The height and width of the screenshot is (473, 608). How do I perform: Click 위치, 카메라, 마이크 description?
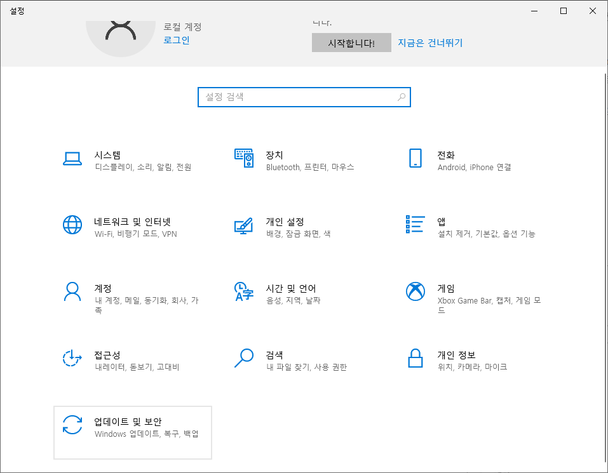[472, 367]
